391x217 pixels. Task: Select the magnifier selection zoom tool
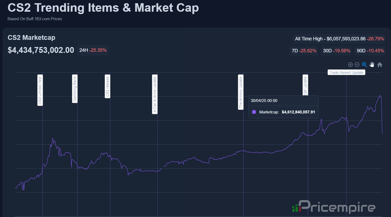(x=364, y=65)
